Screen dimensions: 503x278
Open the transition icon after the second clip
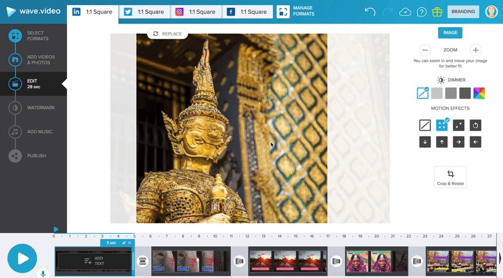point(239,261)
